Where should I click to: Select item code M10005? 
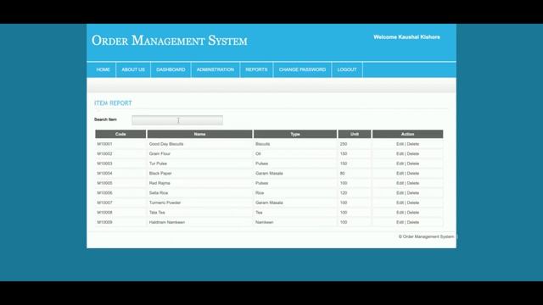pos(104,183)
